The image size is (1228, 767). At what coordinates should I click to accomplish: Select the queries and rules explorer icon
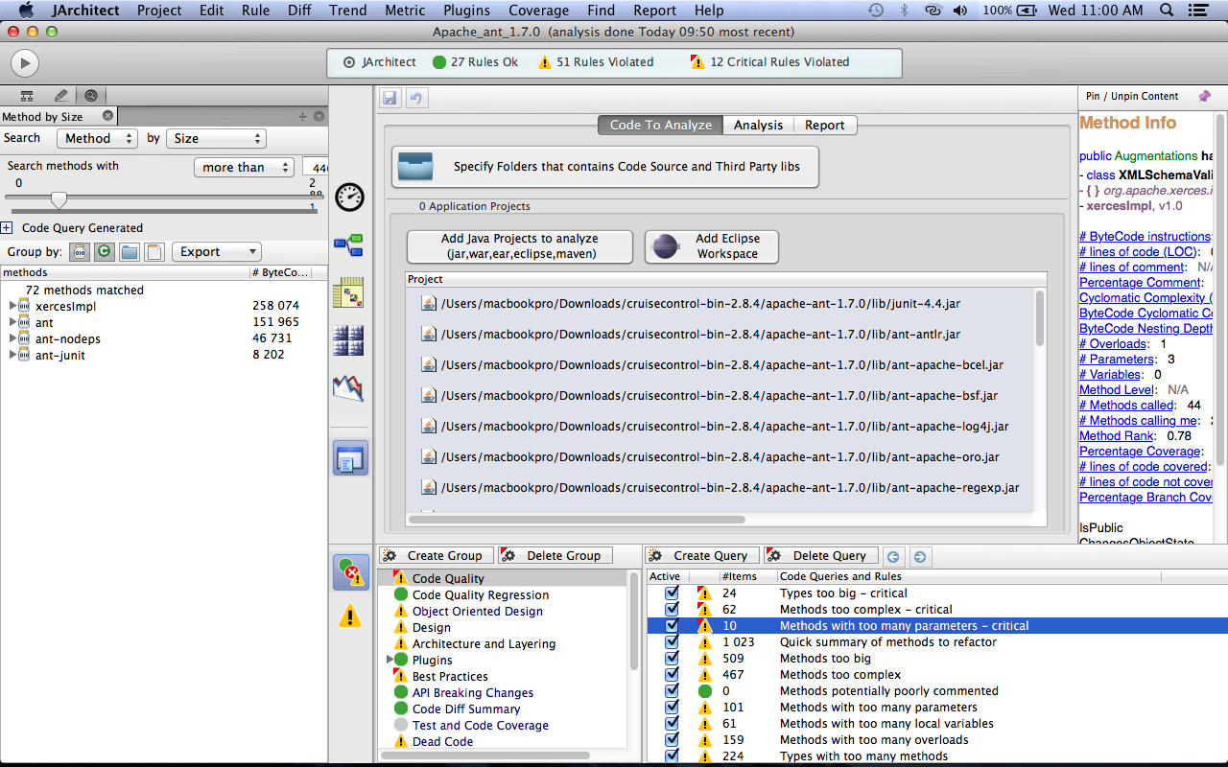click(351, 572)
